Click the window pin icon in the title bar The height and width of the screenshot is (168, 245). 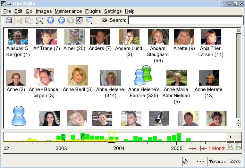pos(9,4)
